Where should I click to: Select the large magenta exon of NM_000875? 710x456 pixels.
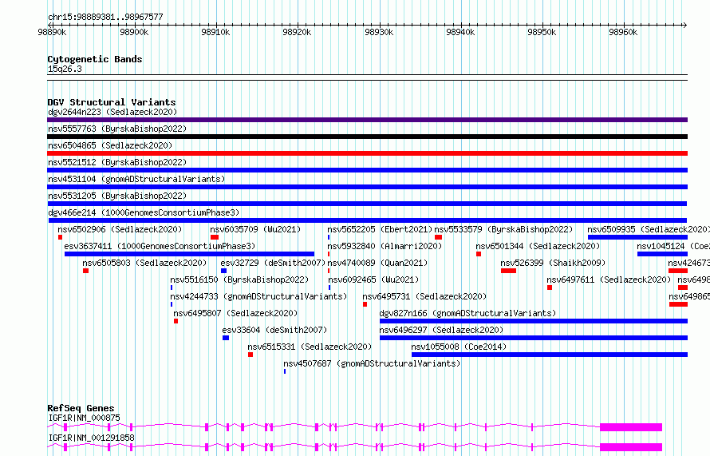point(631,427)
